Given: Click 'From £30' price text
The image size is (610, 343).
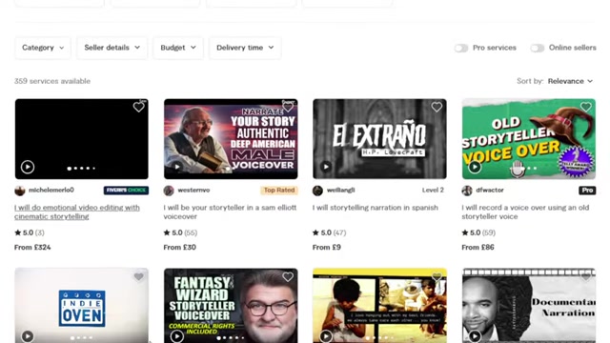Looking at the screenshot, I should (180, 248).
